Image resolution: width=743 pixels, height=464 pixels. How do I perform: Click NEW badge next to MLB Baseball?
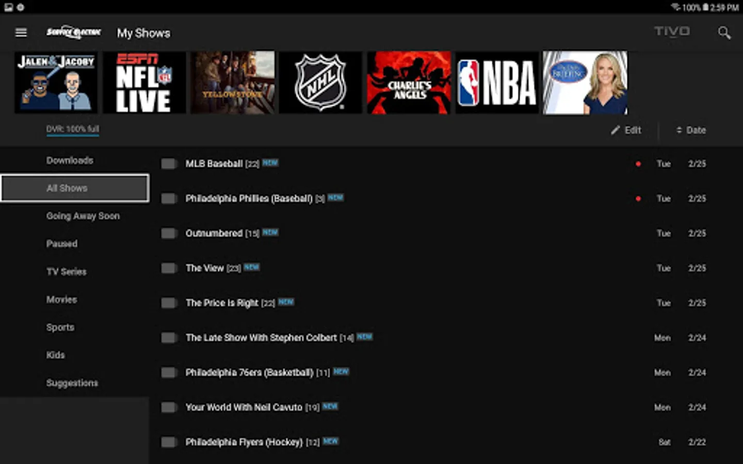[270, 162]
